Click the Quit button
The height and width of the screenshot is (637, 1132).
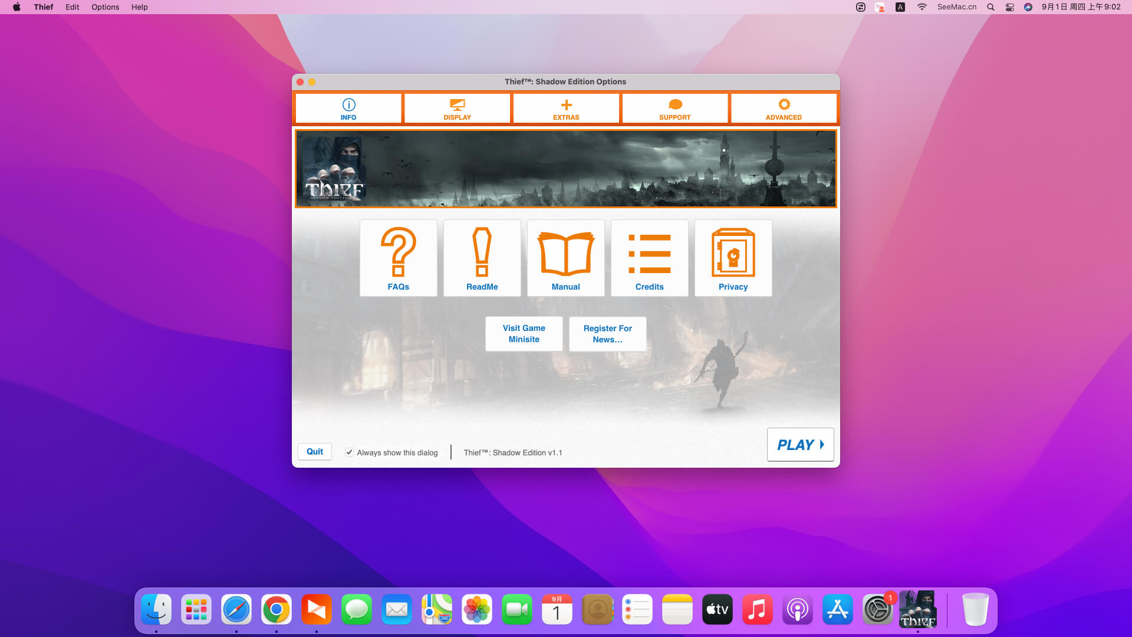314,451
